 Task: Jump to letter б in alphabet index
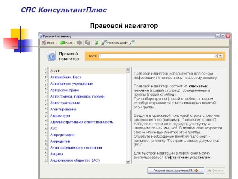click(x=46, y=73)
